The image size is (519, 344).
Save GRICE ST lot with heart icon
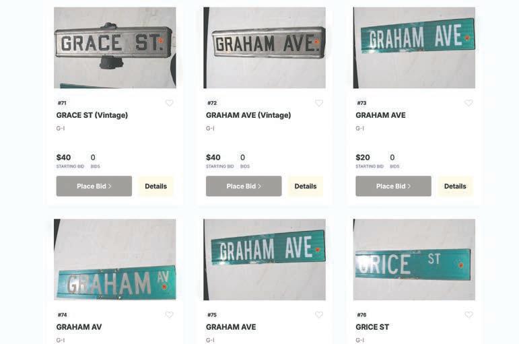[x=469, y=314]
